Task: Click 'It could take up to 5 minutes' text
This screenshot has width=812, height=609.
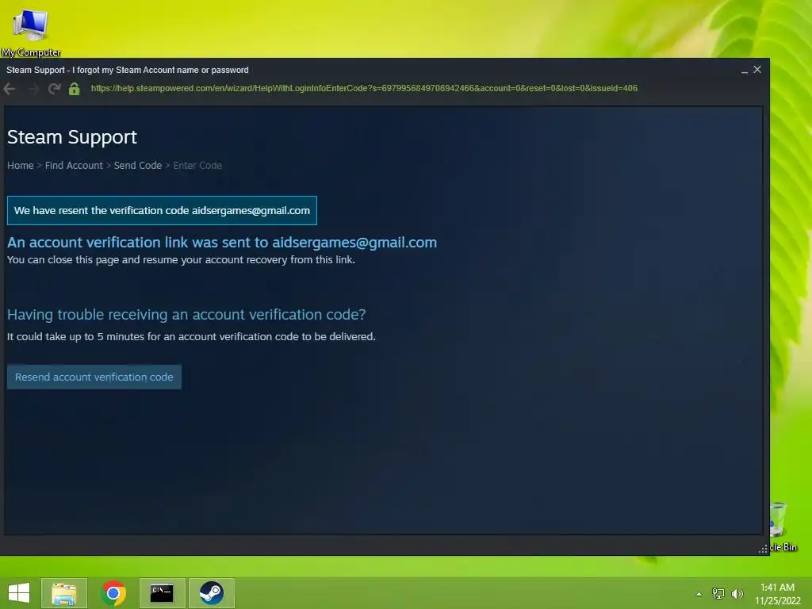Action: 191,336
